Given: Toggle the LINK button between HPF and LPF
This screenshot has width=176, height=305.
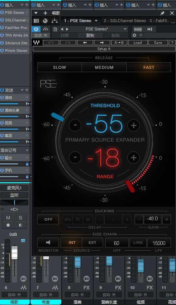Looking at the screenshot, I should coord(138,243).
